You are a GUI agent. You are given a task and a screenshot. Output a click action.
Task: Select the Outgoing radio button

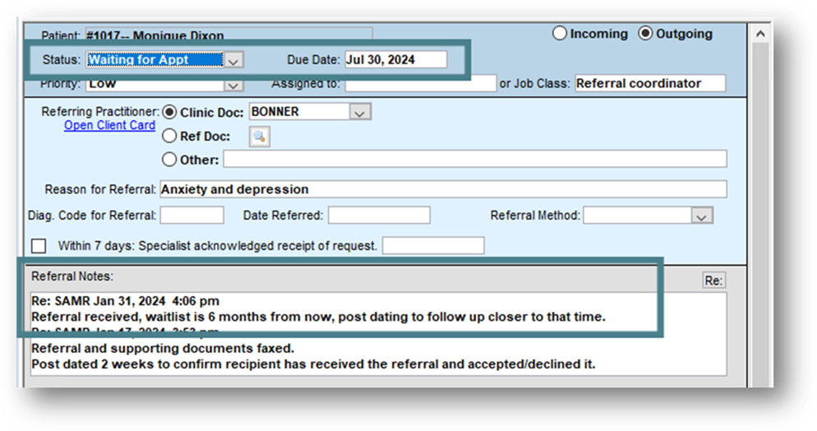645,34
